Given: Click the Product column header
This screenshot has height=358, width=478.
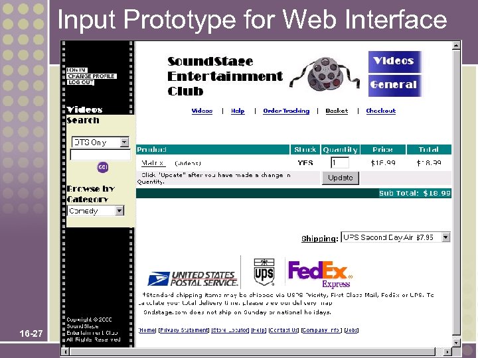Looking at the screenshot, I should coord(213,149).
